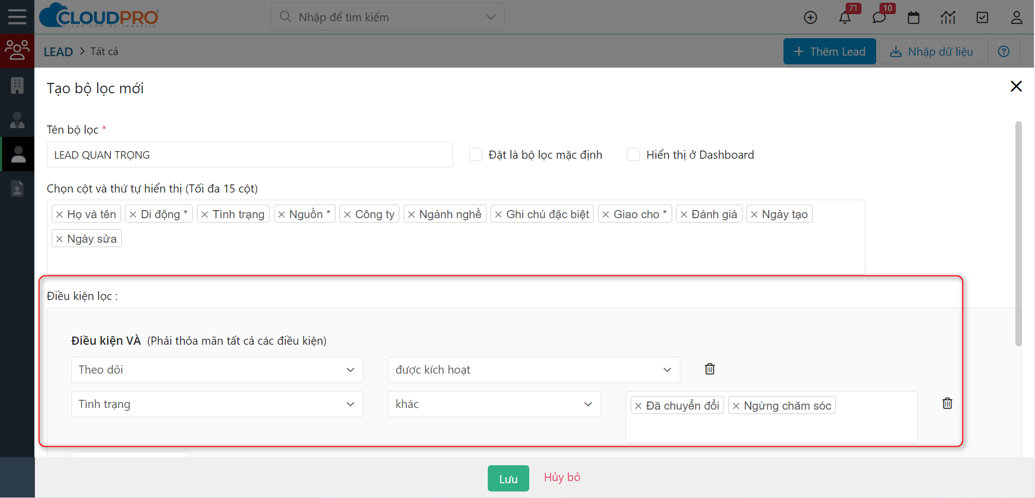Open the company building sidebar icon
This screenshot has height=498, width=1035.
pyautogui.click(x=17, y=86)
